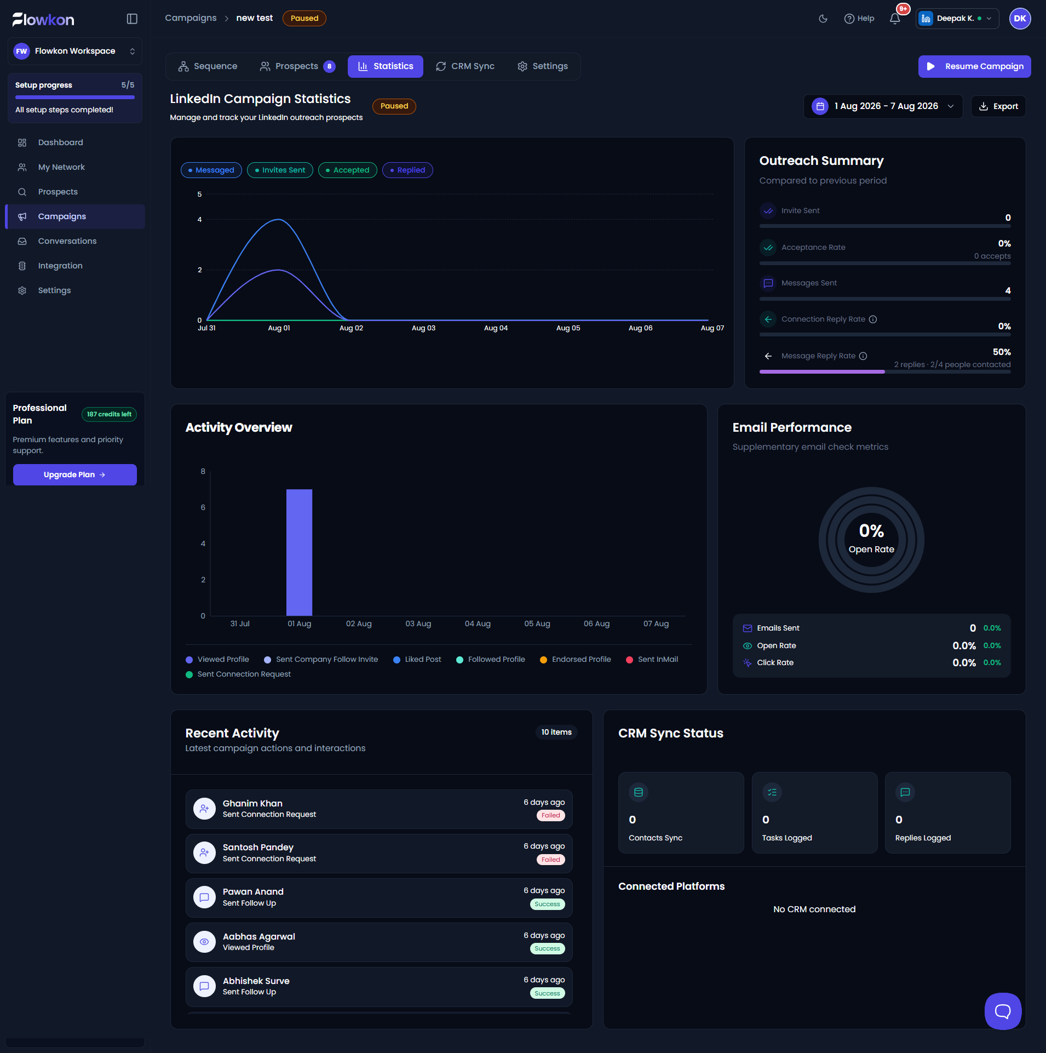Viewport: 1046px width, 1053px height.
Task: Toggle the Messaged chart series
Action: (x=211, y=170)
